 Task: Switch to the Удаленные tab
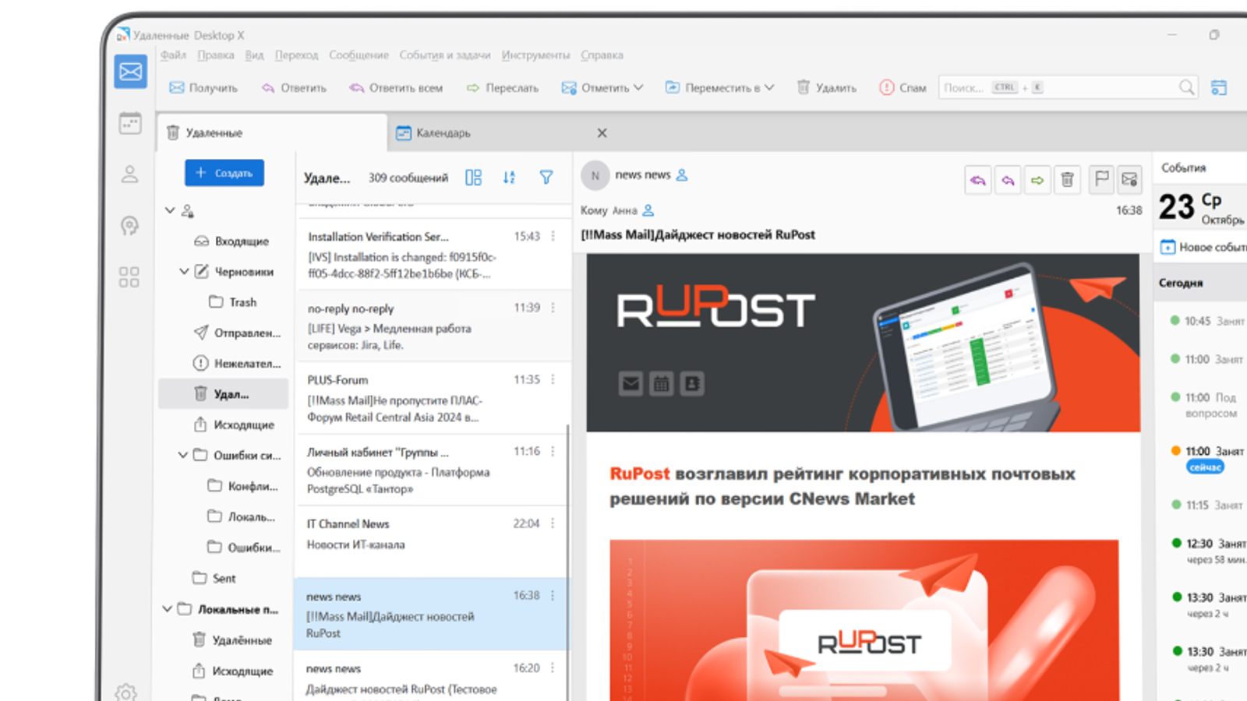pyautogui.click(x=272, y=133)
